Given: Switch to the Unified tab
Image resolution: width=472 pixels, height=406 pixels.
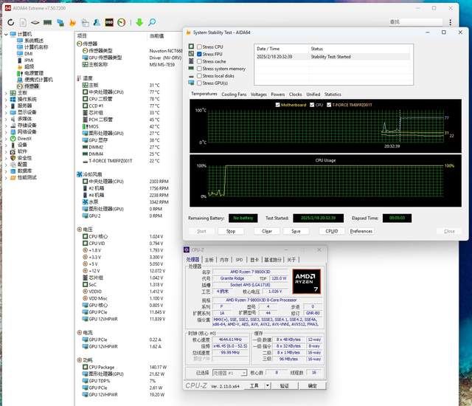Looking at the screenshot, I should [313, 94].
